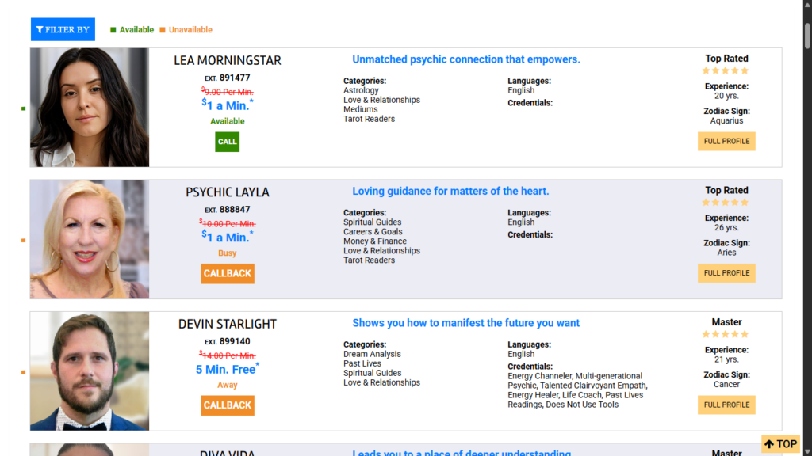Open Devin Starlight's Full Profile

click(x=726, y=405)
